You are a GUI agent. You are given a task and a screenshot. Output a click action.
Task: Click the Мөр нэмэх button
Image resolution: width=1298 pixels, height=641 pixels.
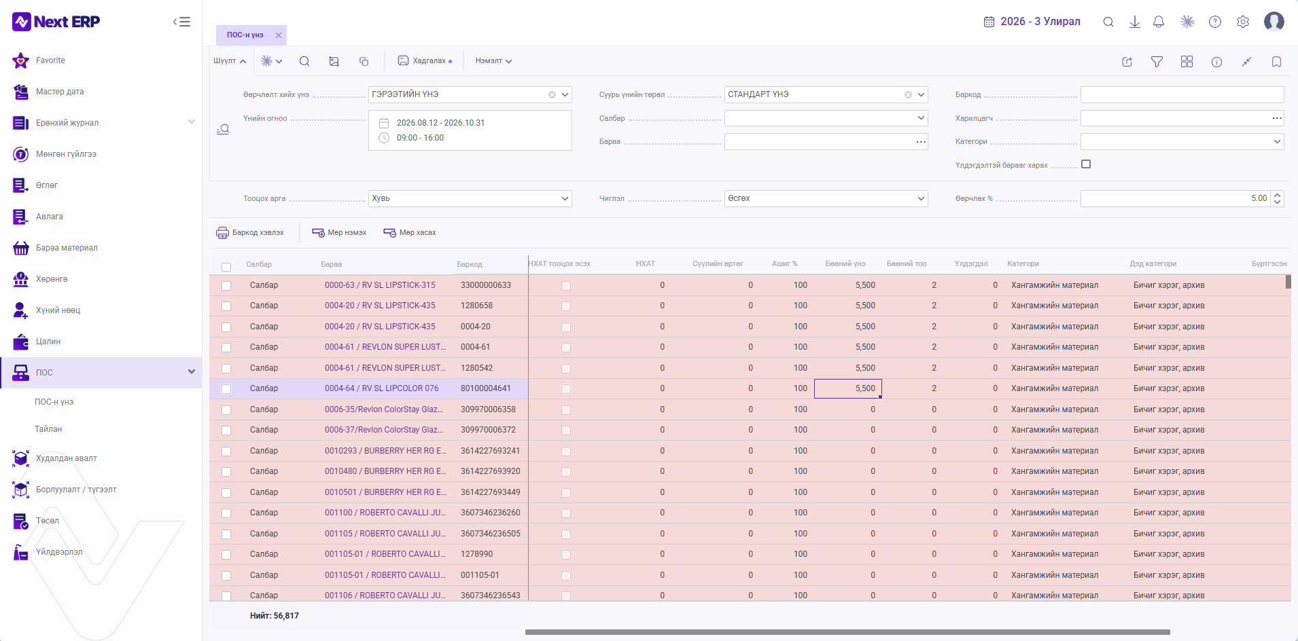[339, 232]
